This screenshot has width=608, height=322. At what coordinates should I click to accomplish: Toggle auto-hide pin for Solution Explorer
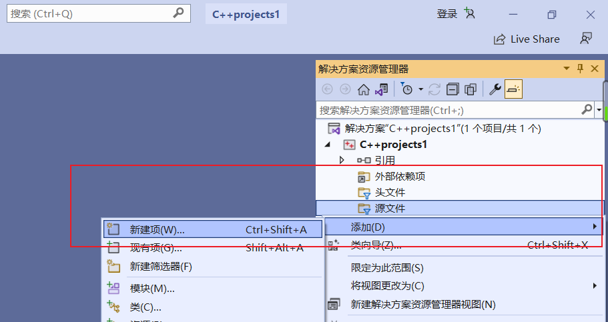[x=580, y=69]
